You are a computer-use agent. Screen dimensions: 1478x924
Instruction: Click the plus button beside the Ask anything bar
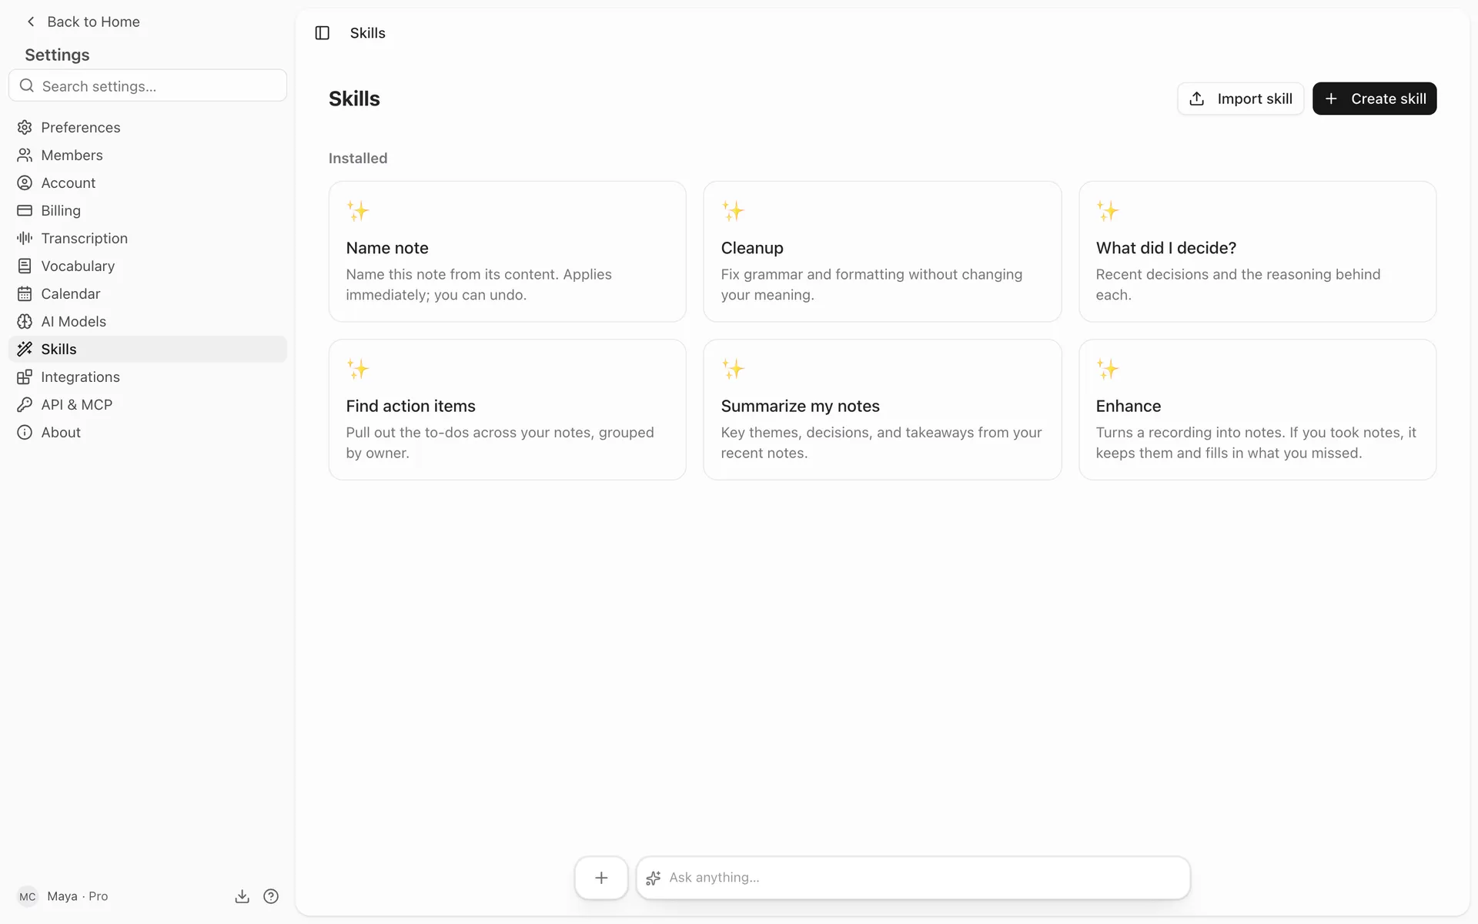point(601,878)
